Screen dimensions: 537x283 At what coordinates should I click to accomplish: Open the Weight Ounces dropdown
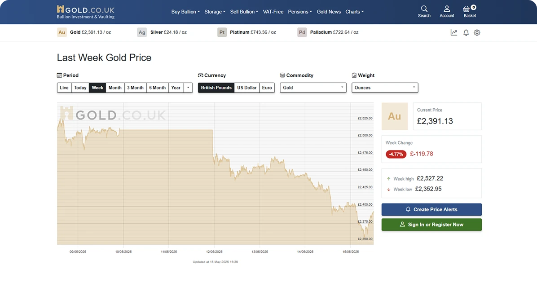[385, 88]
